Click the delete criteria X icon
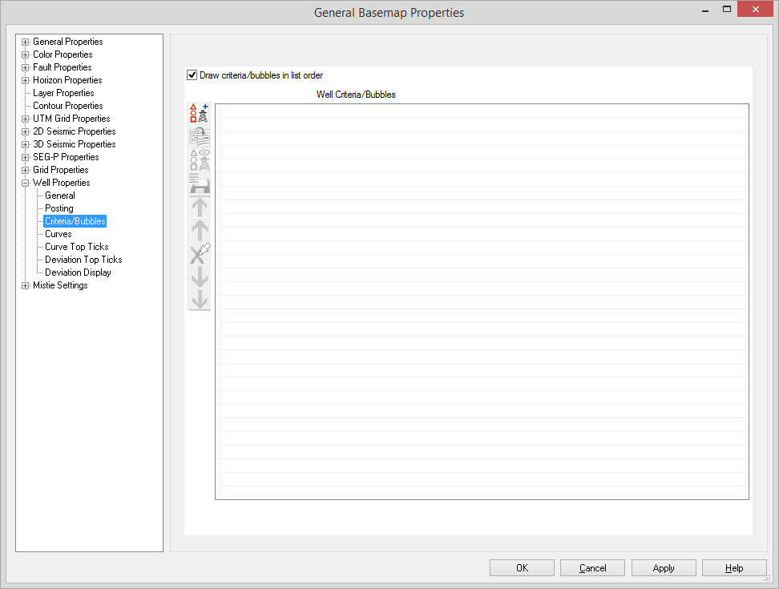The image size is (779, 589). 199,253
